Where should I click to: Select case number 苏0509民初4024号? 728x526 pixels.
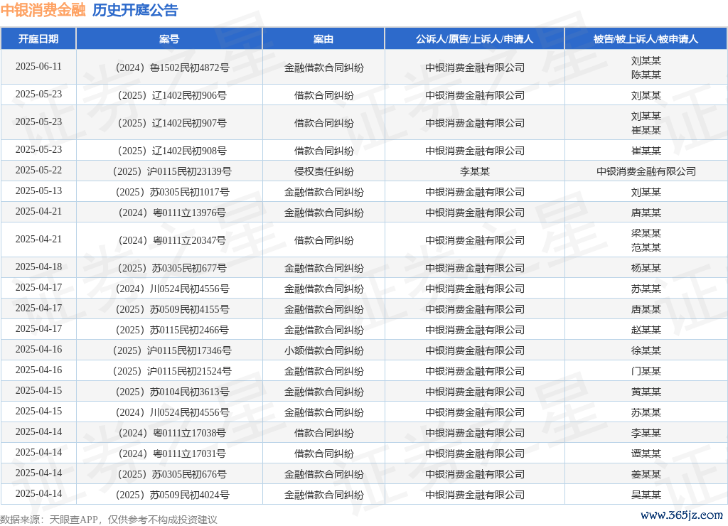[x=172, y=495]
